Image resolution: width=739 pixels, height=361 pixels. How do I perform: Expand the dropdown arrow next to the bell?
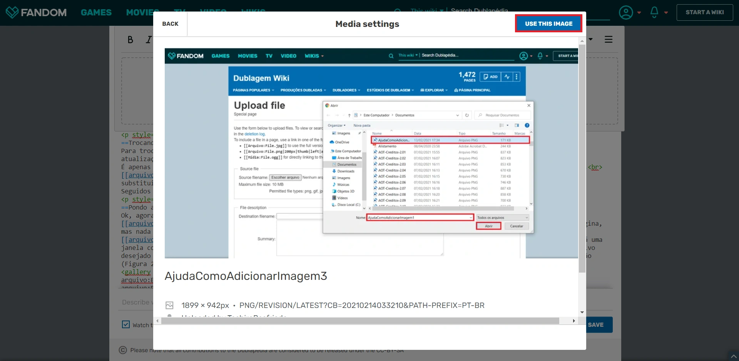tap(666, 13)
